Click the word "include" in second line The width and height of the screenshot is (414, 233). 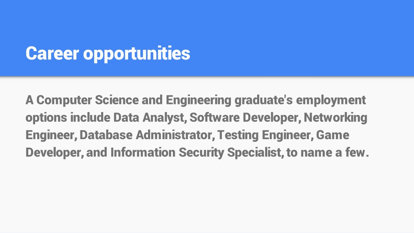coord(90,117)
